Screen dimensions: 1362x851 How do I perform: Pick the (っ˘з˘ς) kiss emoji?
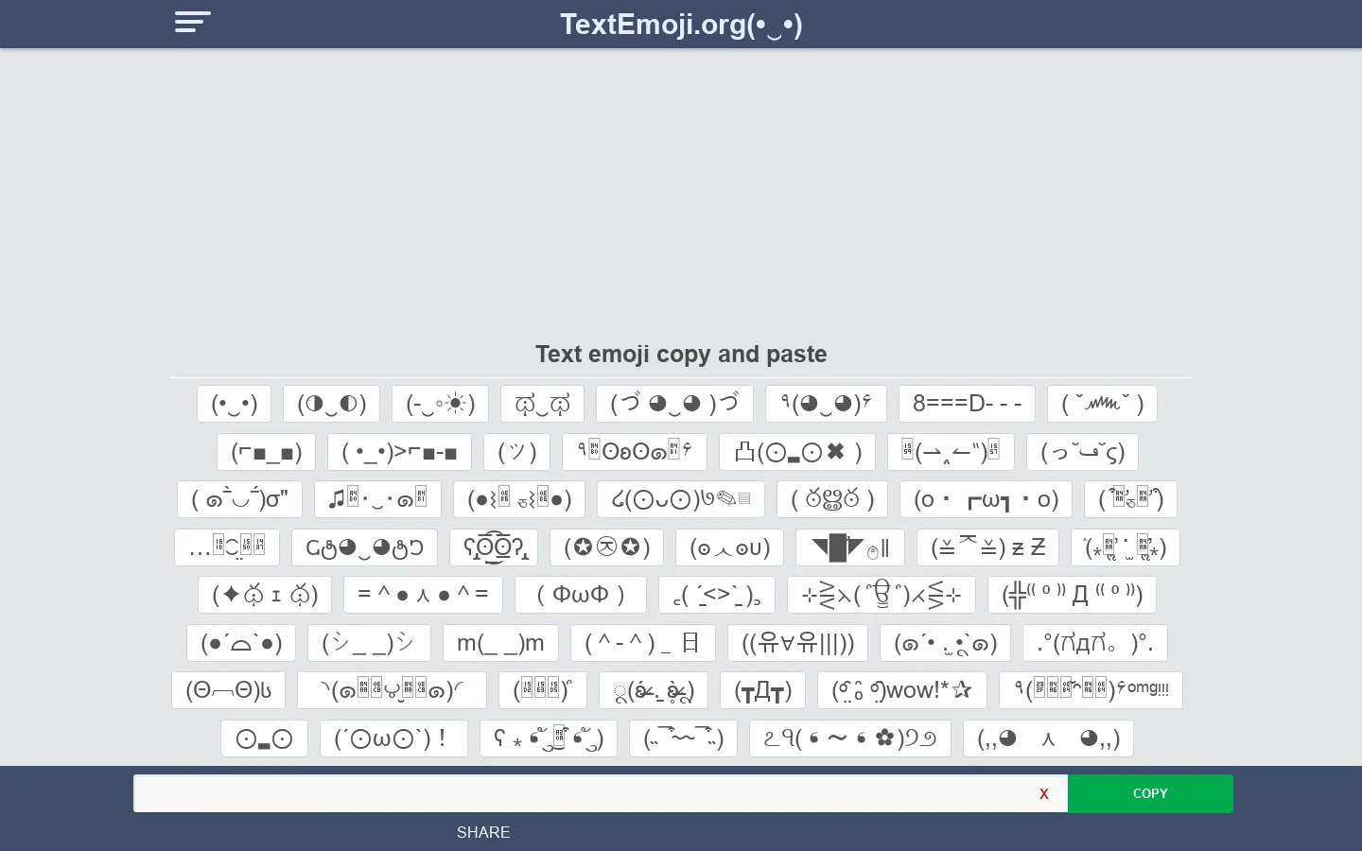1083,452
